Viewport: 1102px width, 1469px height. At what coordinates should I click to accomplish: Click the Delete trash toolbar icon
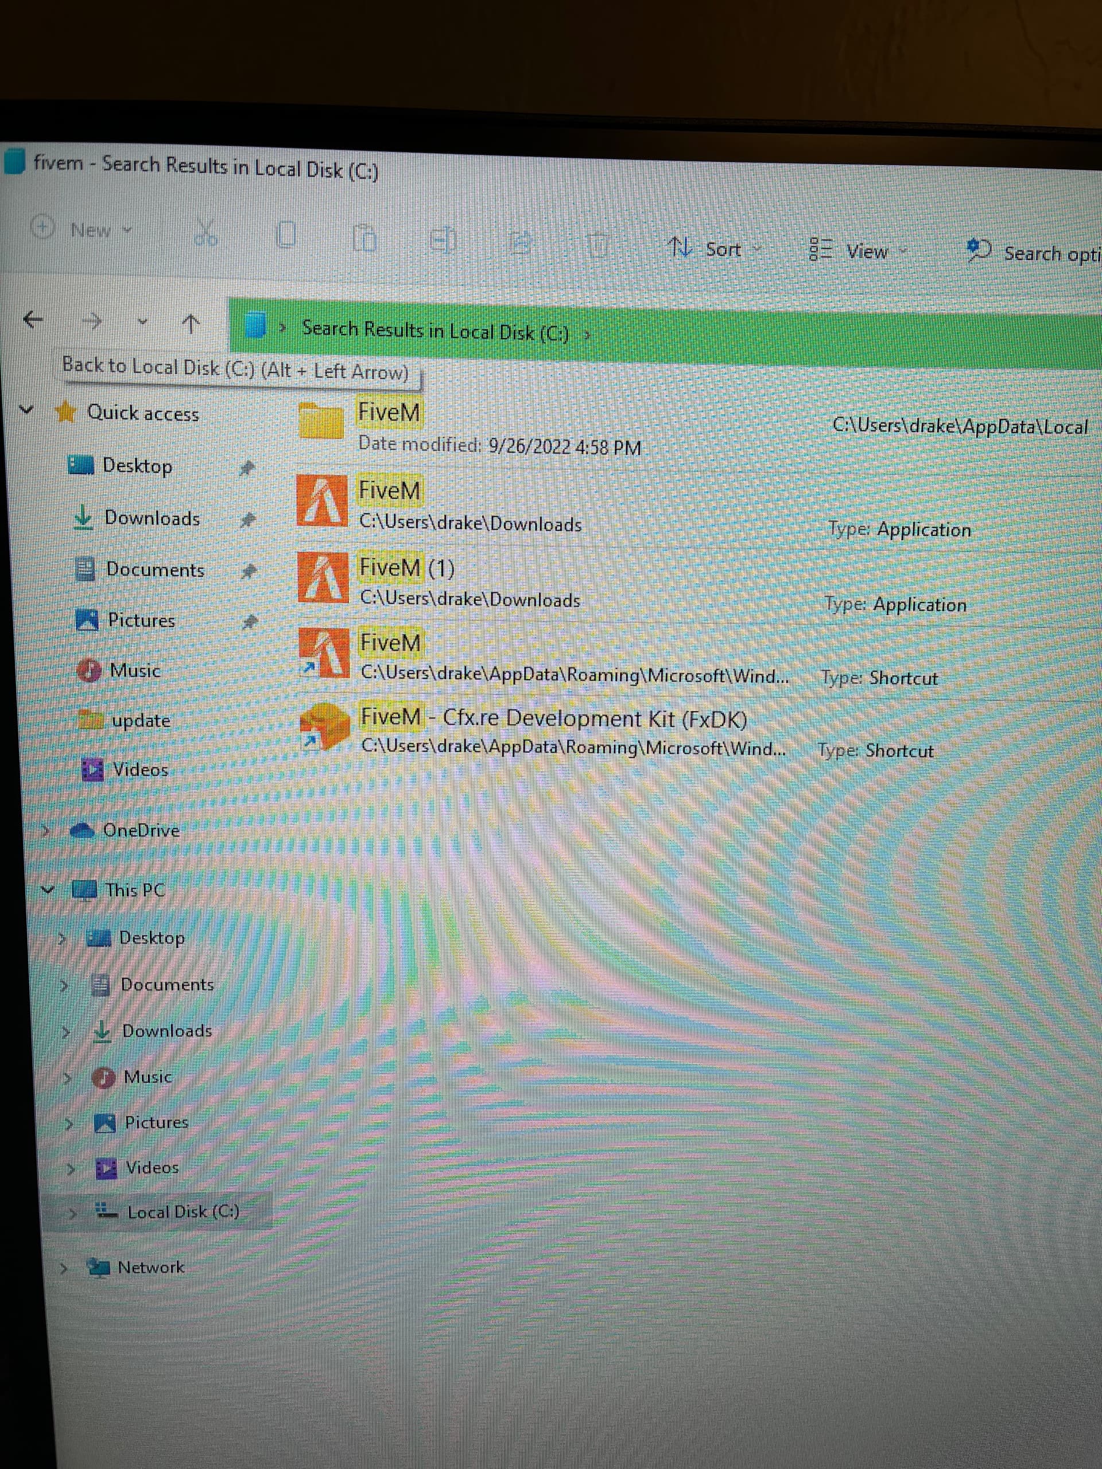[598, 246]
